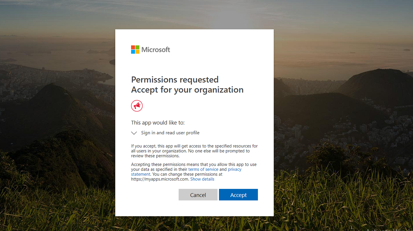Click the 'Permissions requested' heading
This screenshot has height=231, width=413.
[175, 79]
